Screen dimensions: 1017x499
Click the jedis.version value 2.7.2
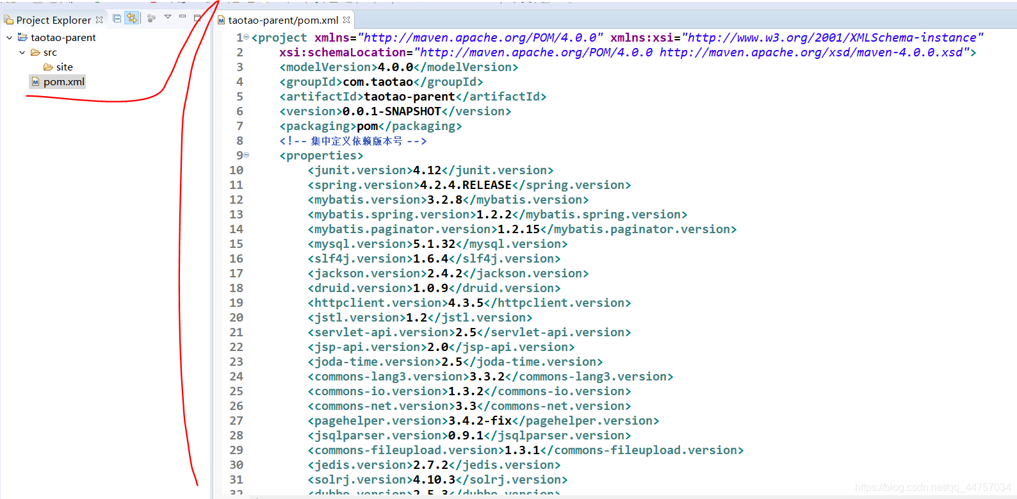click(430, 465)
